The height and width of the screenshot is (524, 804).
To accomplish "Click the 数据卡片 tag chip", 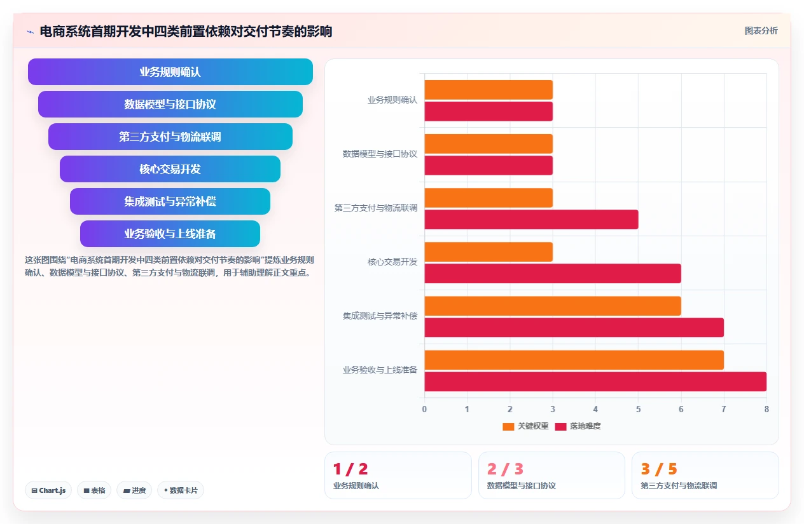I will click(181, 490).
